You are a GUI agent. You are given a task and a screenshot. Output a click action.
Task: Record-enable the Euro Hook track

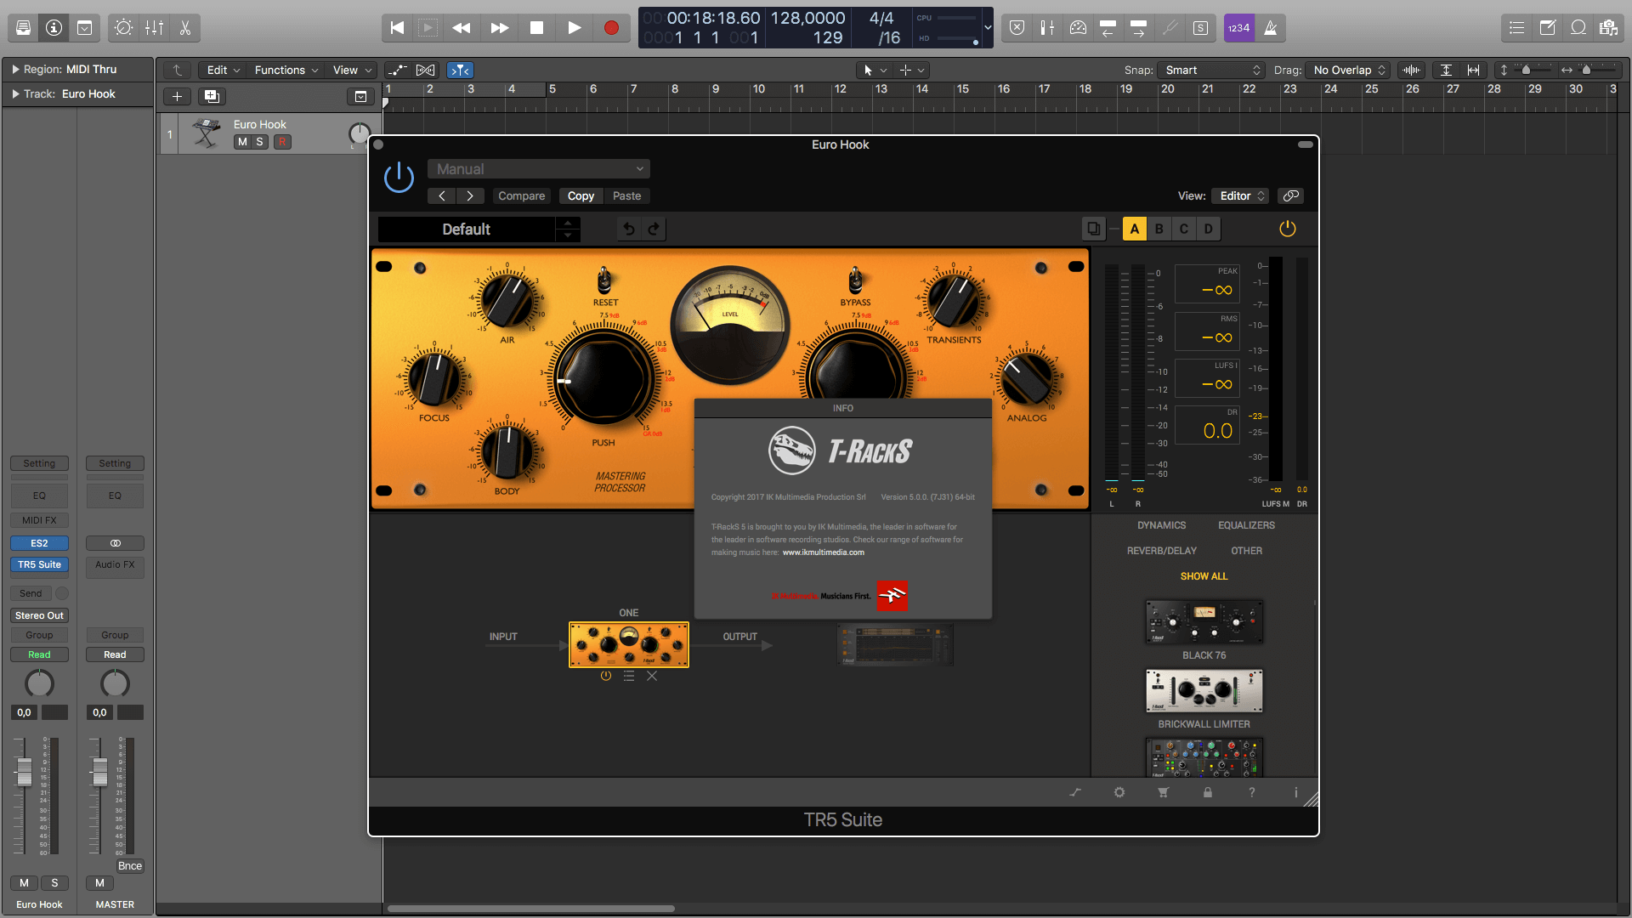(282, 142)
